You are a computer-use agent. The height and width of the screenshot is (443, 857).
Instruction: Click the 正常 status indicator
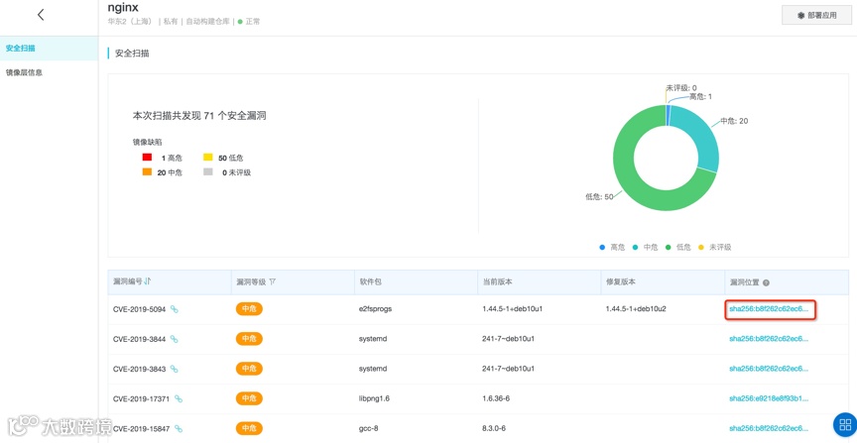click(249, 22)
